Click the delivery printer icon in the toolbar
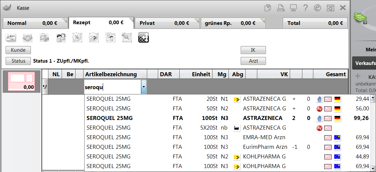 44,37
